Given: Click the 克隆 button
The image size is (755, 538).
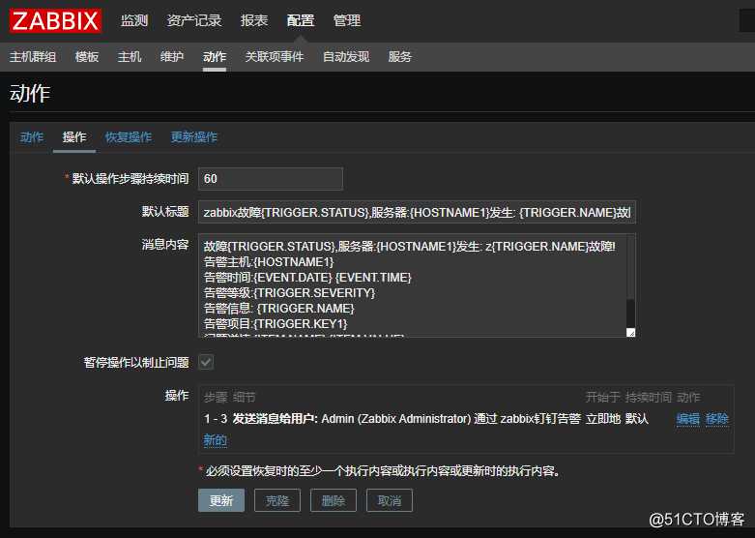Looking at the screenshot, I should (277, 500).
